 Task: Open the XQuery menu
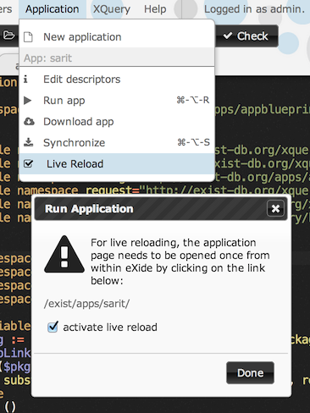(x=112, y=9)
